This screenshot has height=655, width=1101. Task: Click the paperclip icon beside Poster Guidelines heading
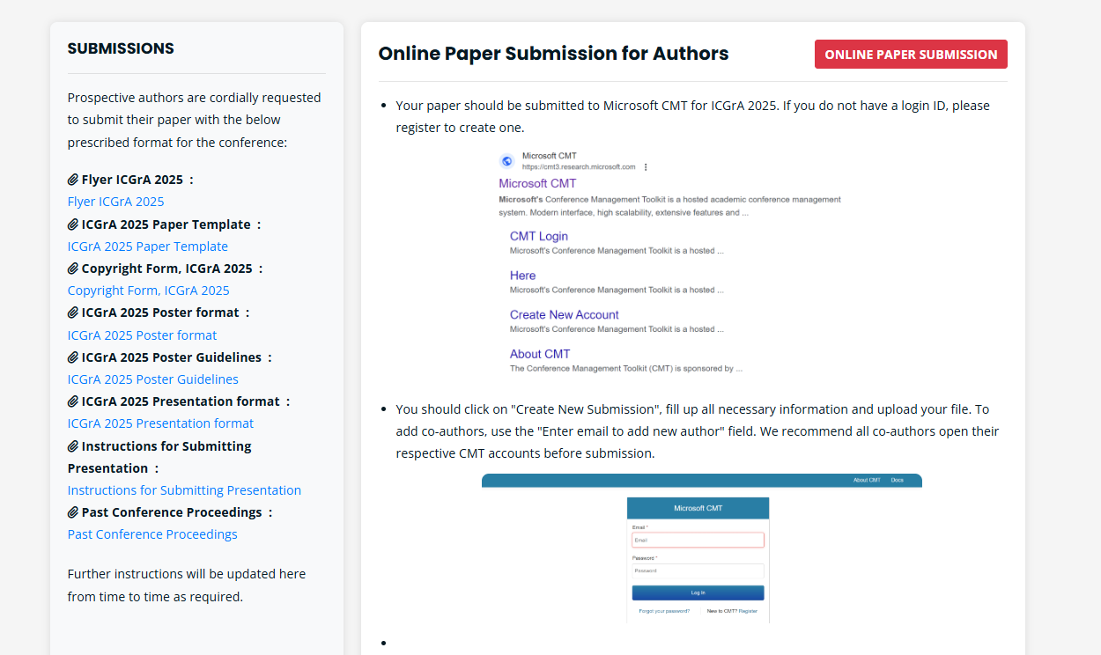[x=73, y=357]
